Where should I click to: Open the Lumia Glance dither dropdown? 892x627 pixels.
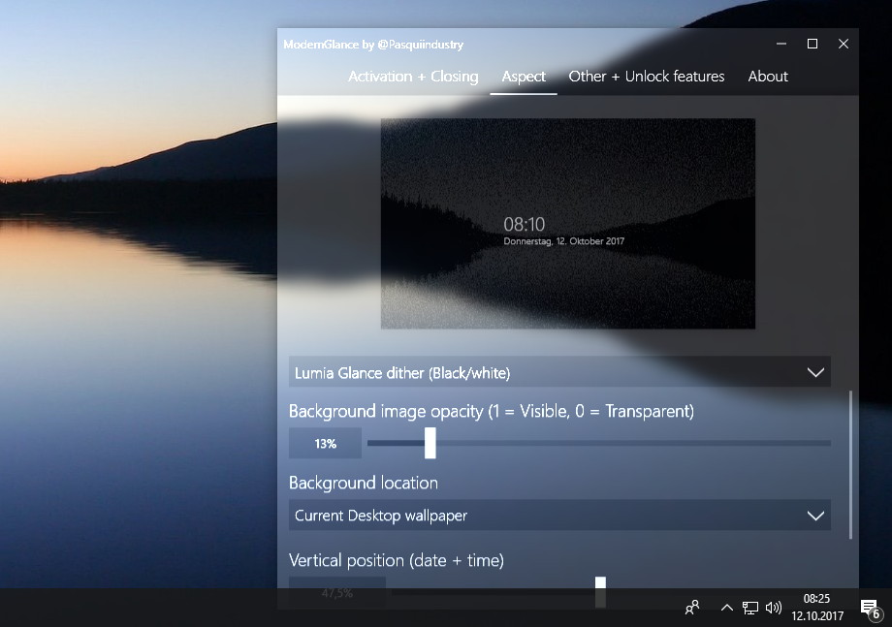pyautogui.click(x=558, y=372)
